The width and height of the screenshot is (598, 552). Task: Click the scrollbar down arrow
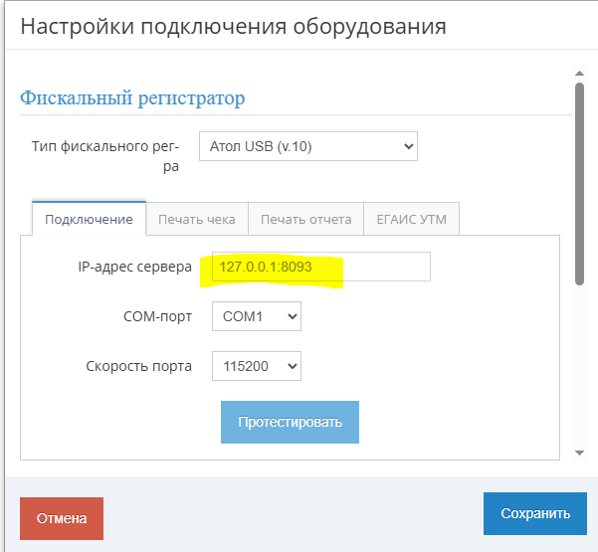click(x=580, y=453)
